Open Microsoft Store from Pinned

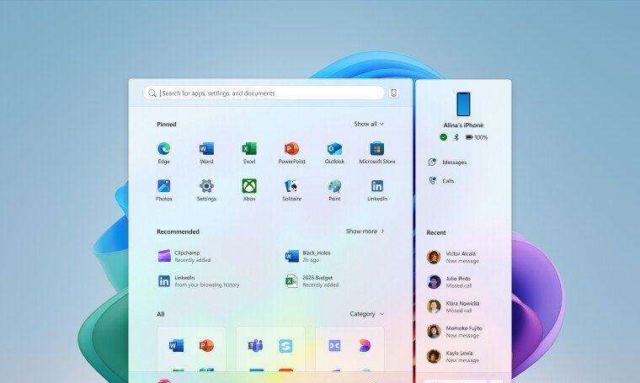point(377,152)
